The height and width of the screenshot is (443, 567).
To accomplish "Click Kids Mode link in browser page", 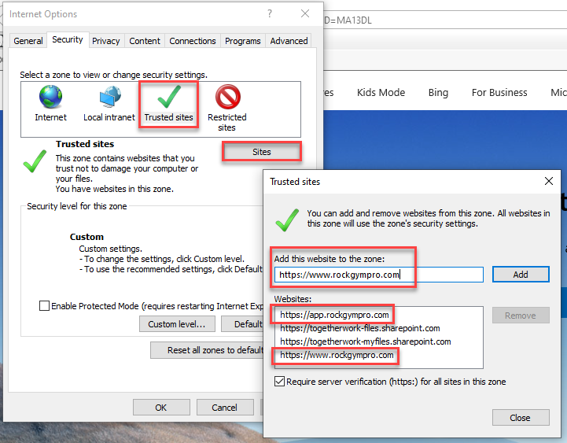I will (x=381, y=93).
